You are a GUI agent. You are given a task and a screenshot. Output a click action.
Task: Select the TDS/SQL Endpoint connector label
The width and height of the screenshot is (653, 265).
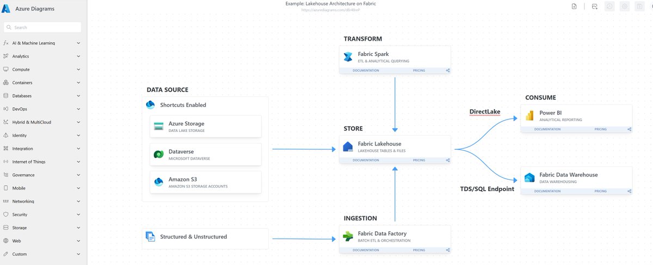487,189
